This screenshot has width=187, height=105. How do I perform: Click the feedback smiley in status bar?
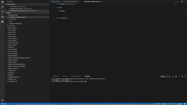(185, 104)
